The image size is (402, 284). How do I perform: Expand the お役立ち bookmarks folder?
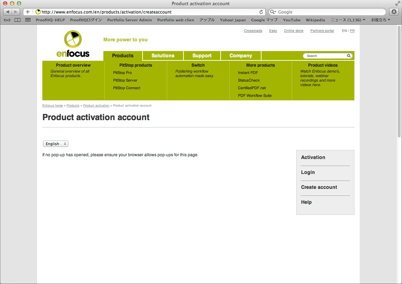(x=380, y=20)
